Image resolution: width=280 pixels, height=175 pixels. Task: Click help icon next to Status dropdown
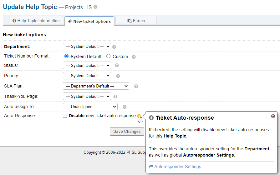[117, 66]
